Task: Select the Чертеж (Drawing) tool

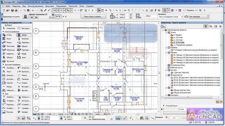Action: click(8, 83)
